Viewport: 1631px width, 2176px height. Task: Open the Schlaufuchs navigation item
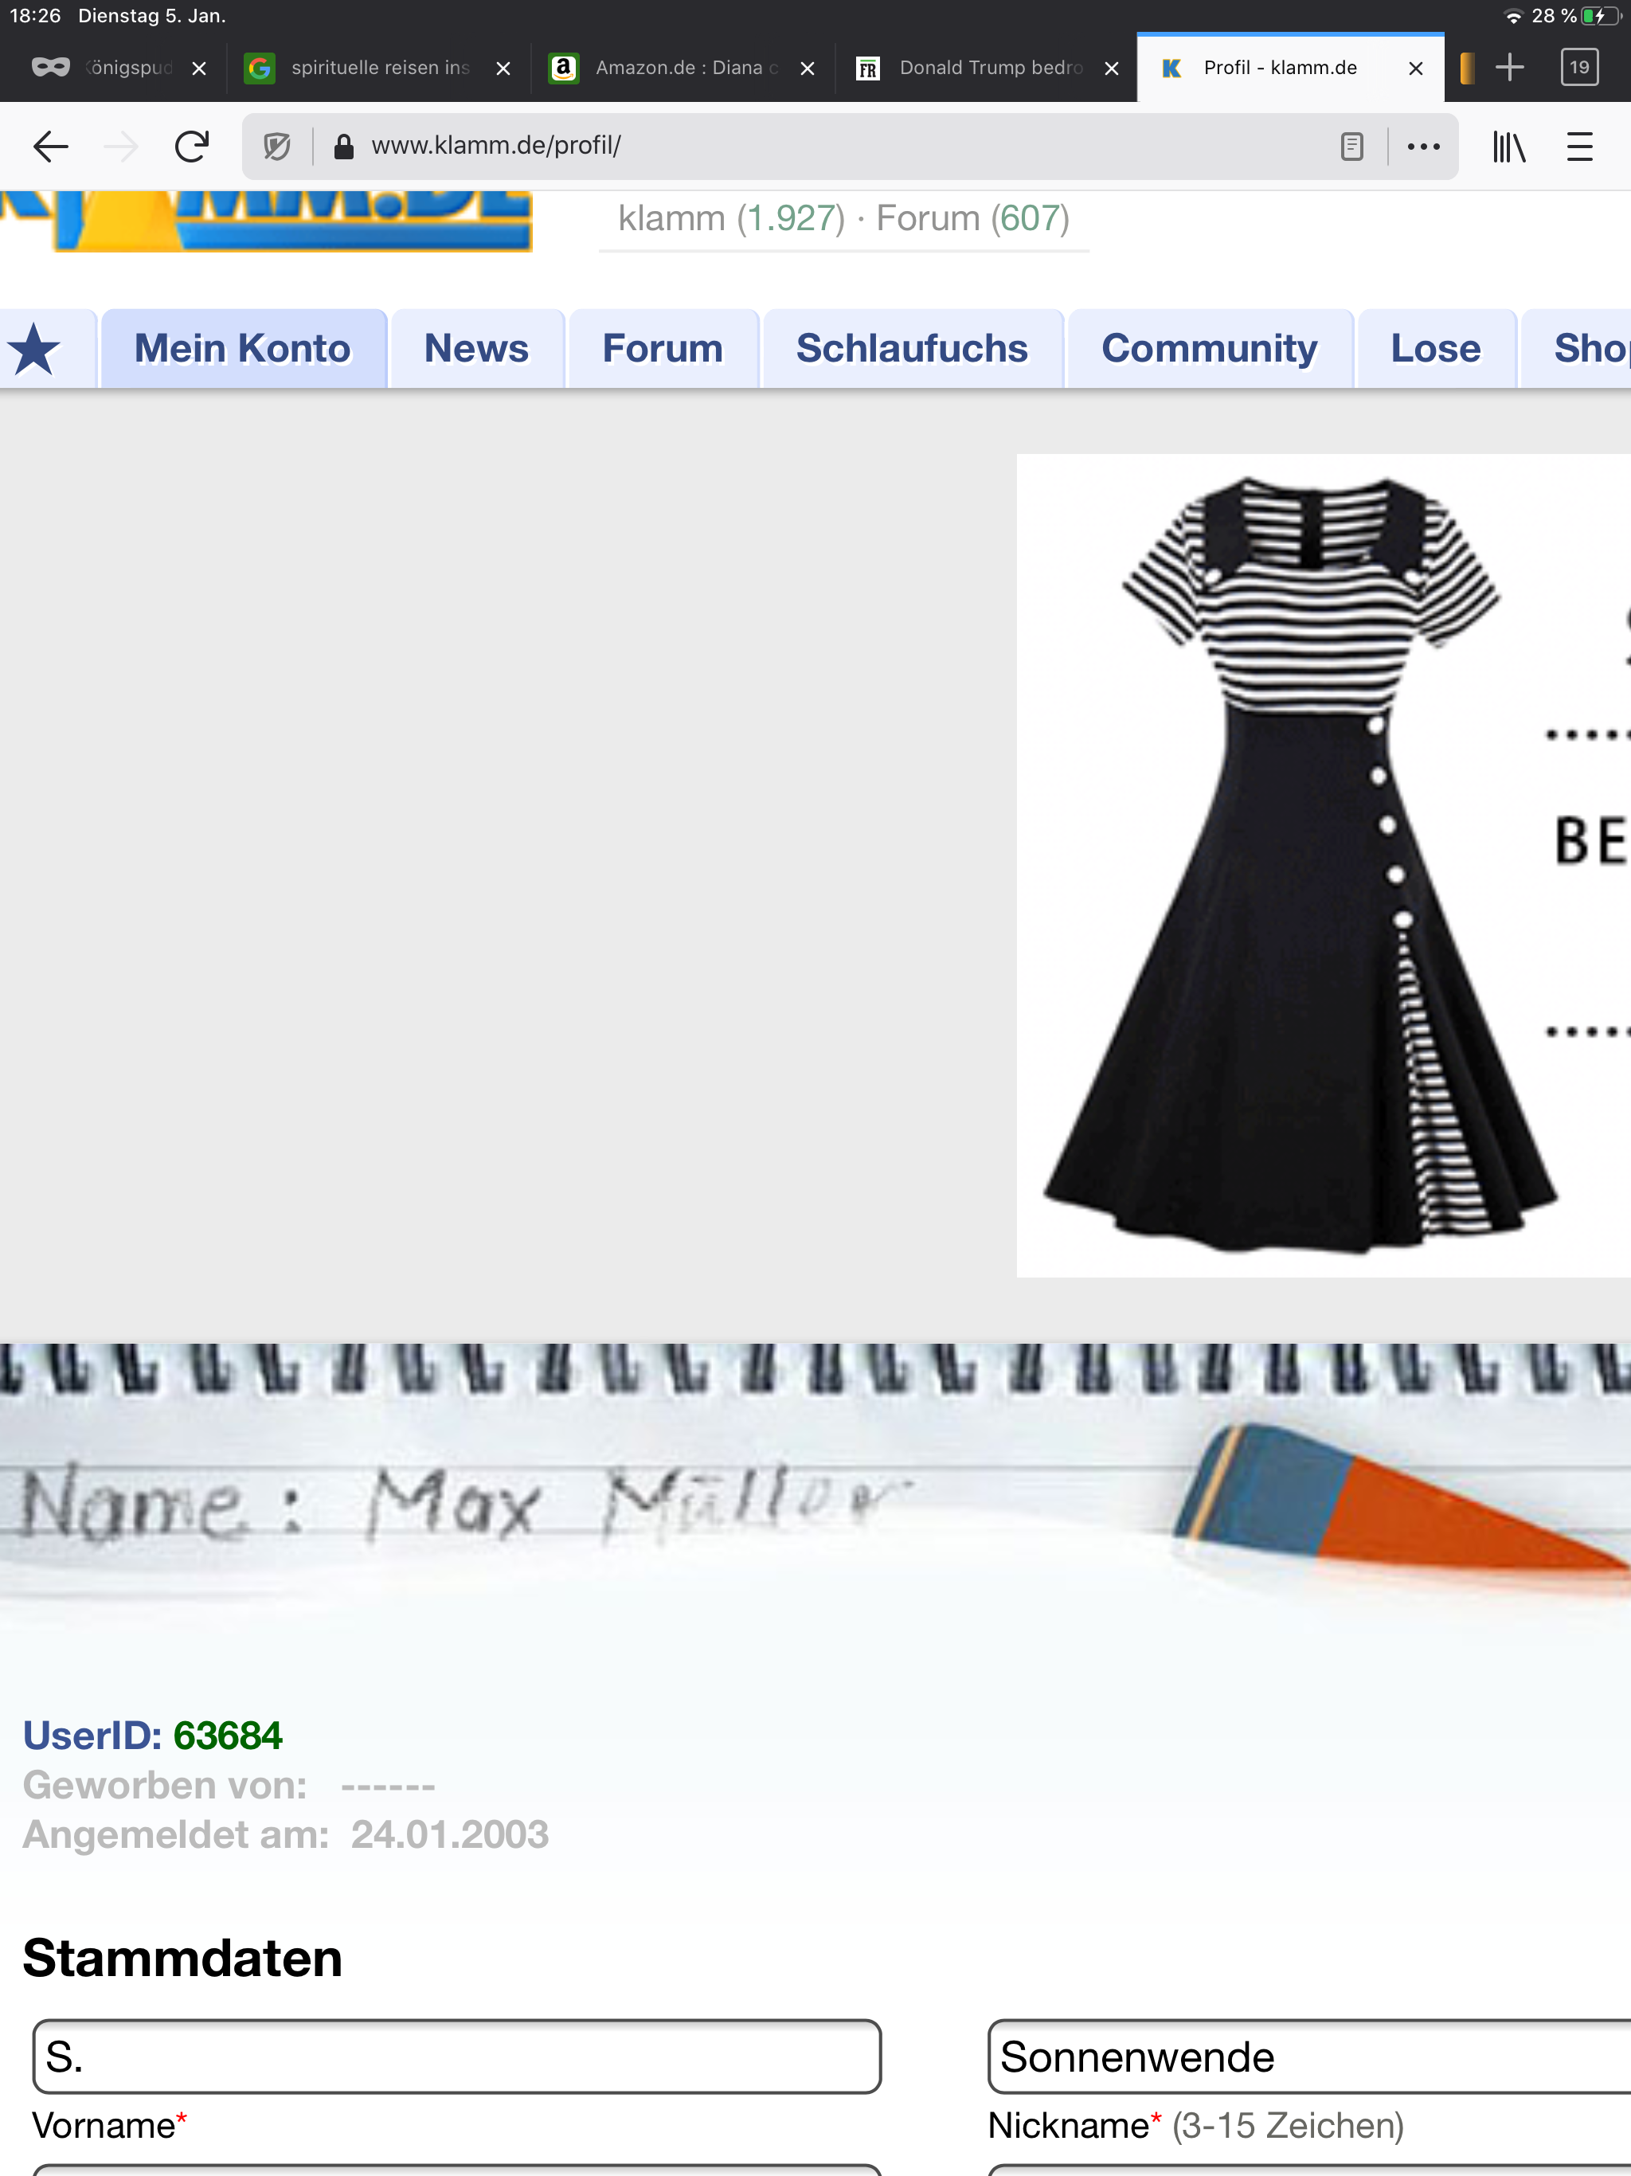911,349
